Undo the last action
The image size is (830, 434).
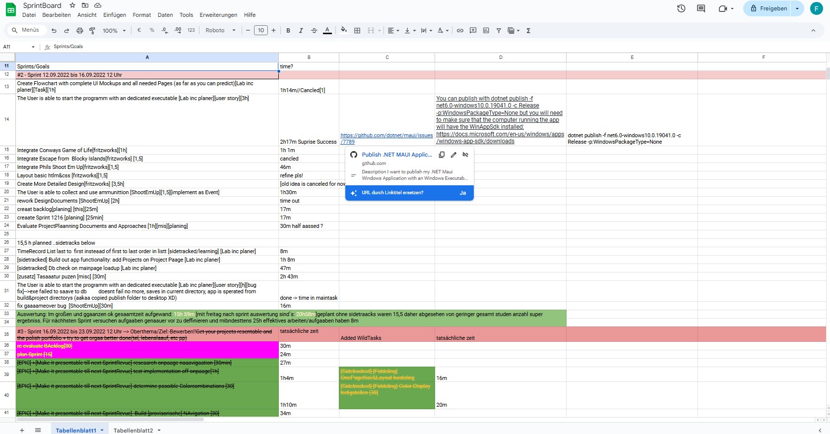tap(54, 31)
